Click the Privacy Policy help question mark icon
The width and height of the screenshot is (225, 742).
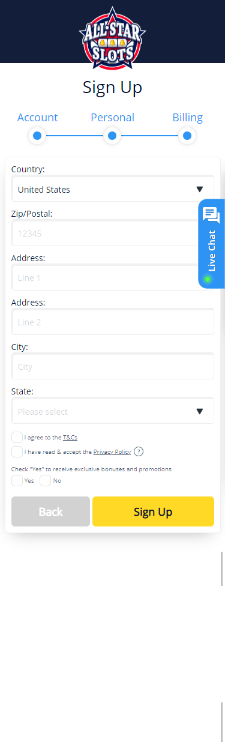(x=139, y=451)
